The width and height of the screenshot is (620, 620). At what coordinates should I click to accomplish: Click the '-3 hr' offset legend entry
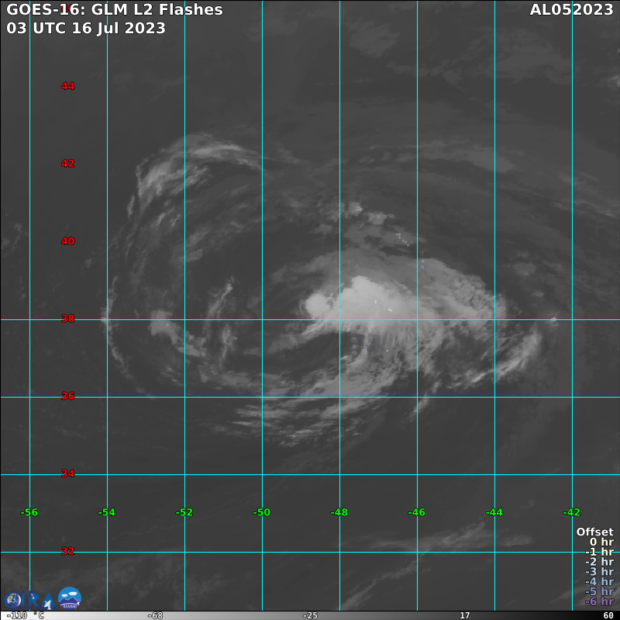tap(599, 572)
